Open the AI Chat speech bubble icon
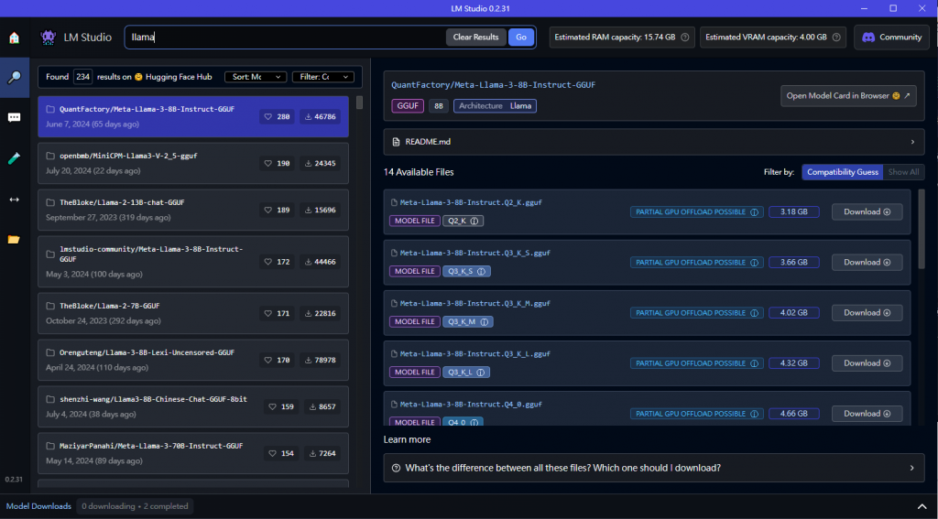 [x=14, y=118]
